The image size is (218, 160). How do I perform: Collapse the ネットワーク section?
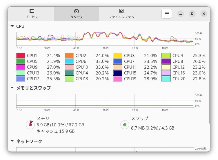(x=12, y=141)
